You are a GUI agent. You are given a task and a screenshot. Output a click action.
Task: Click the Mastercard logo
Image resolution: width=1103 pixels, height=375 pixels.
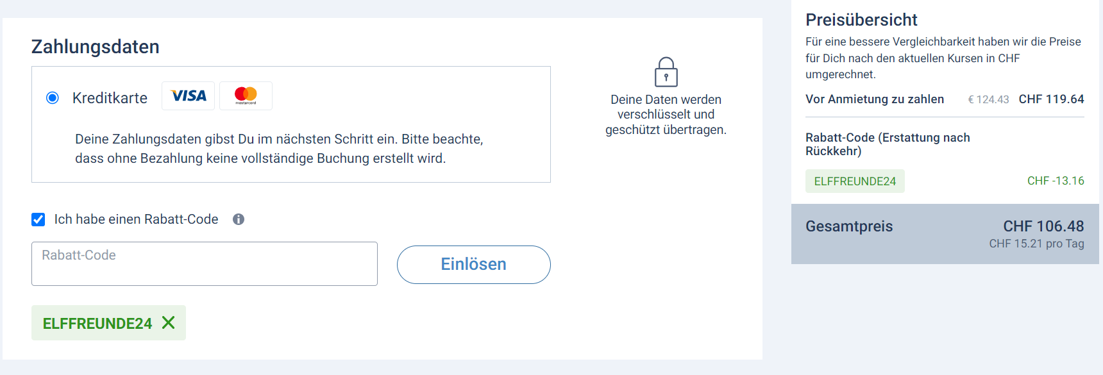click(x=246, y=96)
